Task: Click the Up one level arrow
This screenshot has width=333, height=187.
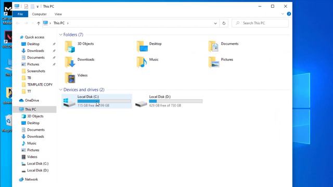Action: click(x=39, y=23)
